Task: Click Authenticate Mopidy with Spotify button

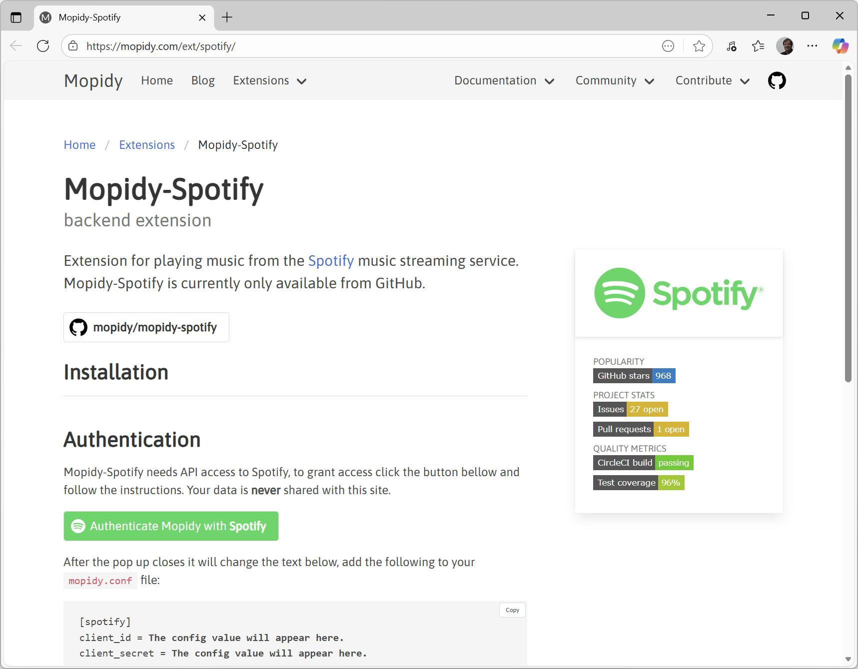Action: tap(171, 526)
